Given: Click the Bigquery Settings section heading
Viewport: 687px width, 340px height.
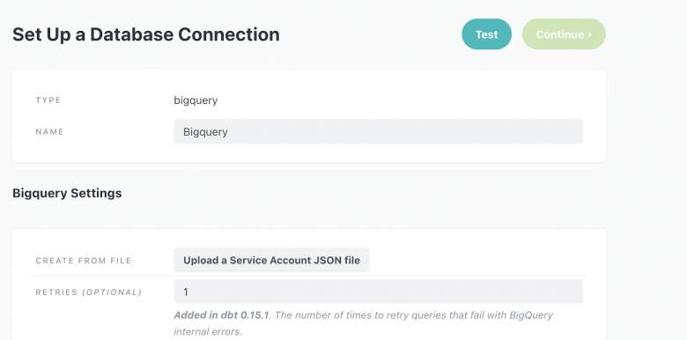Looking at the screenshot, I should coord(67,193).
